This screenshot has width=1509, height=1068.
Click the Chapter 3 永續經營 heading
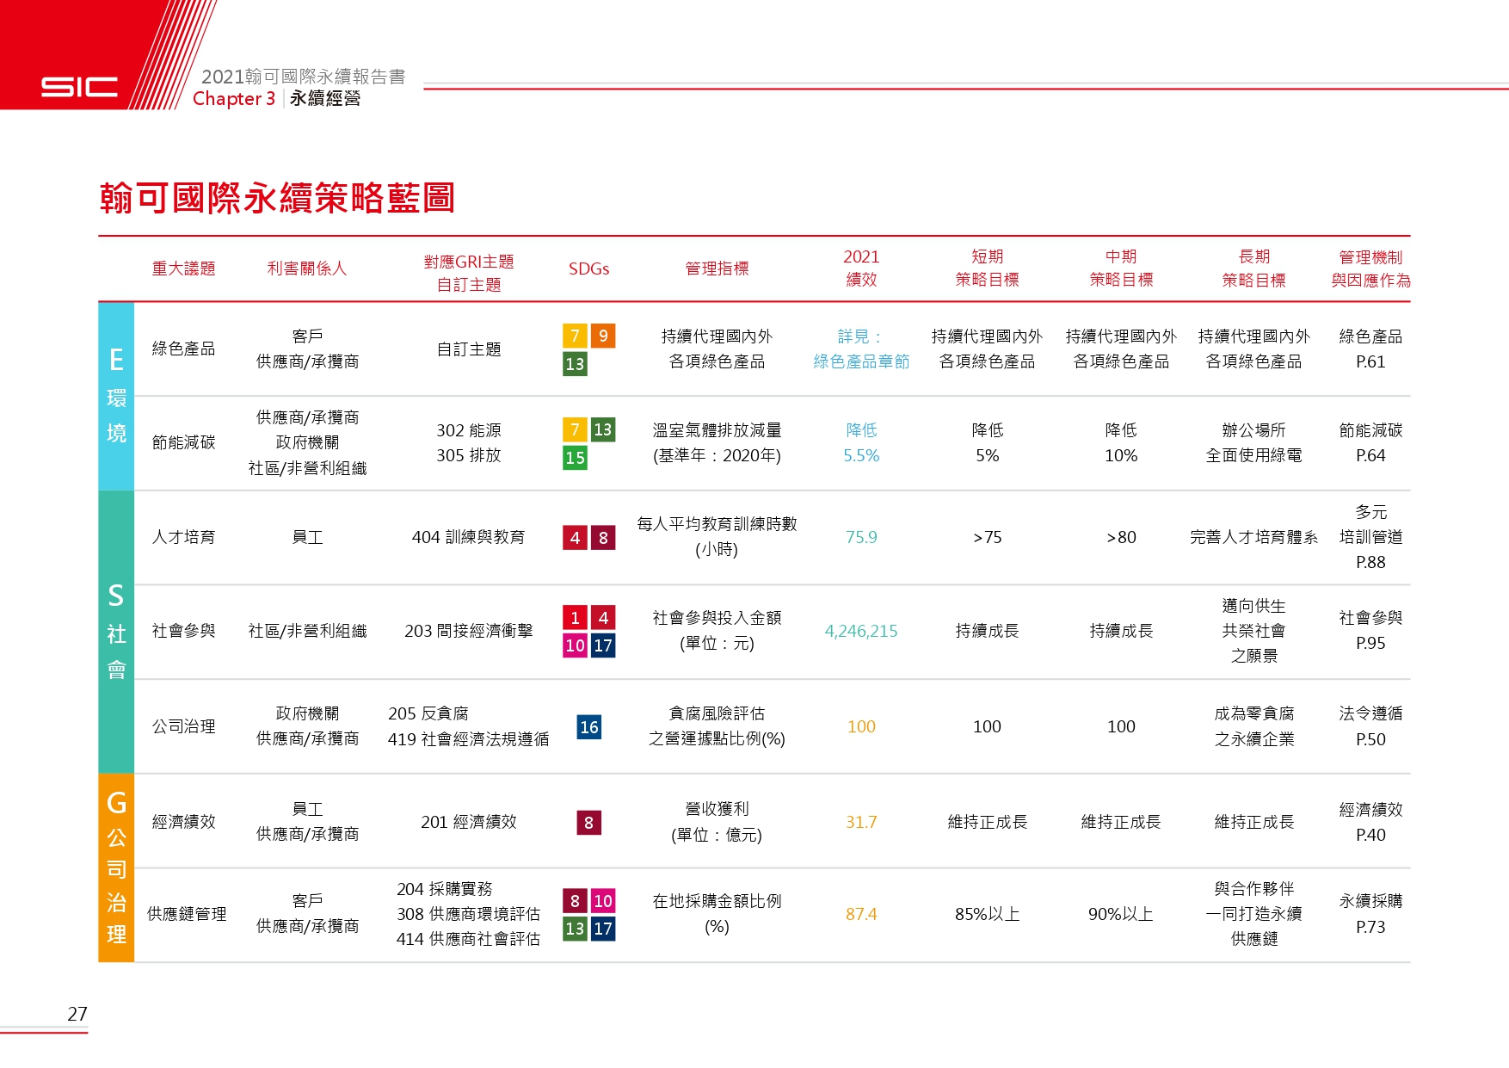276,98
